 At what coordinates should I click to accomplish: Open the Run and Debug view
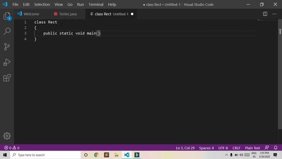click(x=7, y=62)
